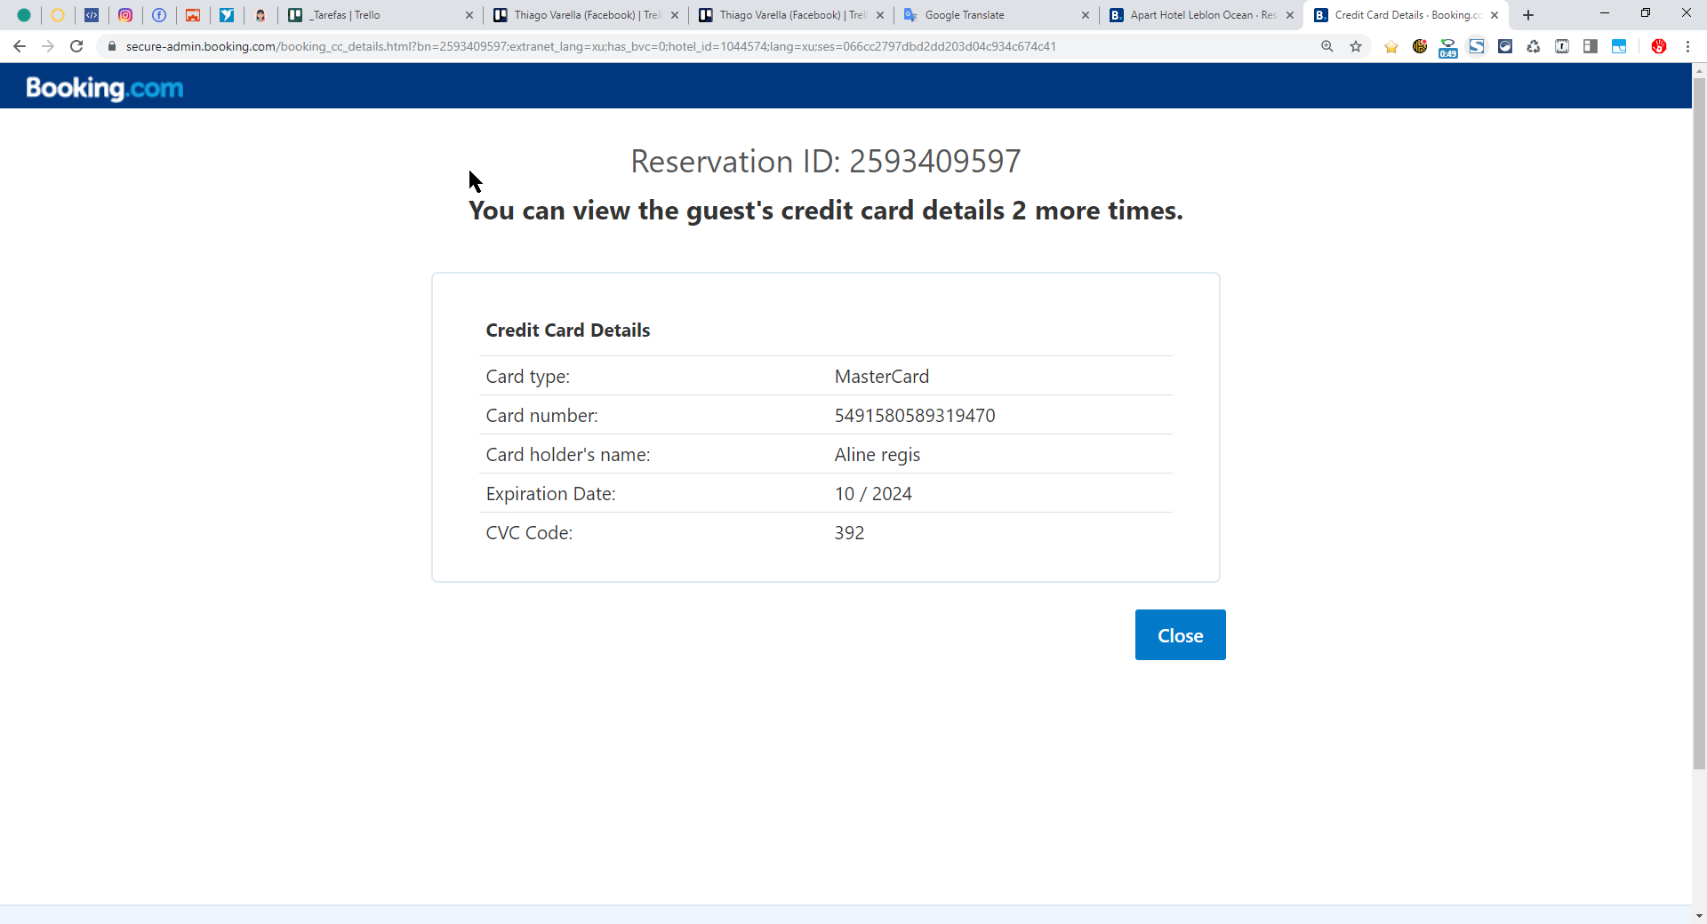Screen dimensions: 1707x924
Task: Open the timer extension showing 0:49
Action: 1448,48
